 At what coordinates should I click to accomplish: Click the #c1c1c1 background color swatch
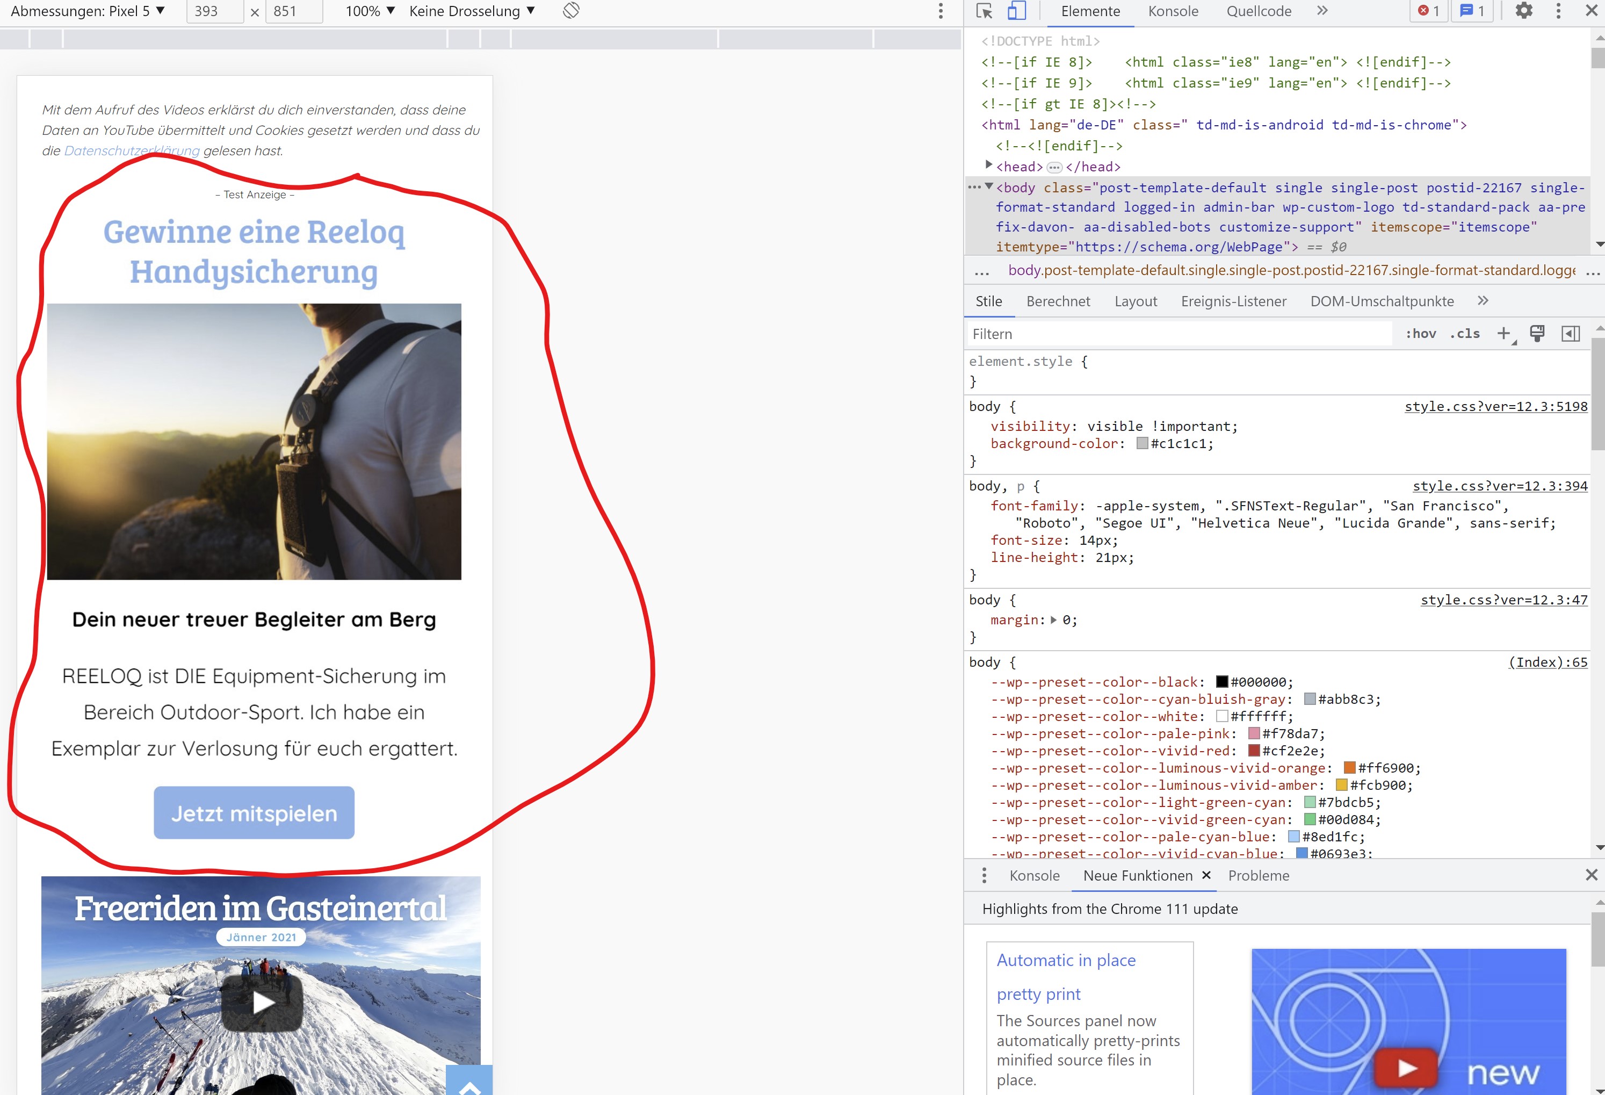click(1143, 443)
